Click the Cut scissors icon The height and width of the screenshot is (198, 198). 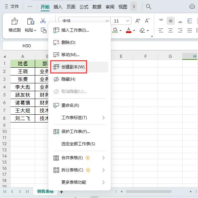tap(43, 21)
